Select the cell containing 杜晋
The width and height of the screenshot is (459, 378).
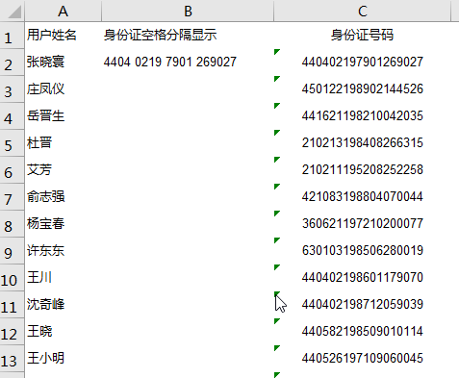pos(64,143)
